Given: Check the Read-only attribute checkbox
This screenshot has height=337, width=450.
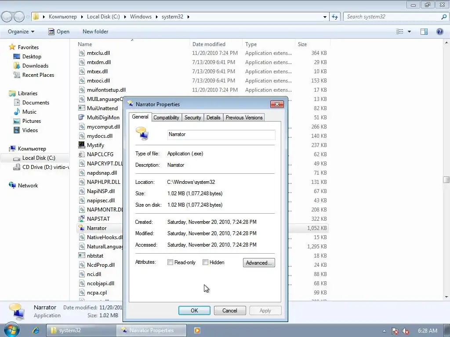Looking at the screenshot, I should pyautogui.click(x=170, y=262).
